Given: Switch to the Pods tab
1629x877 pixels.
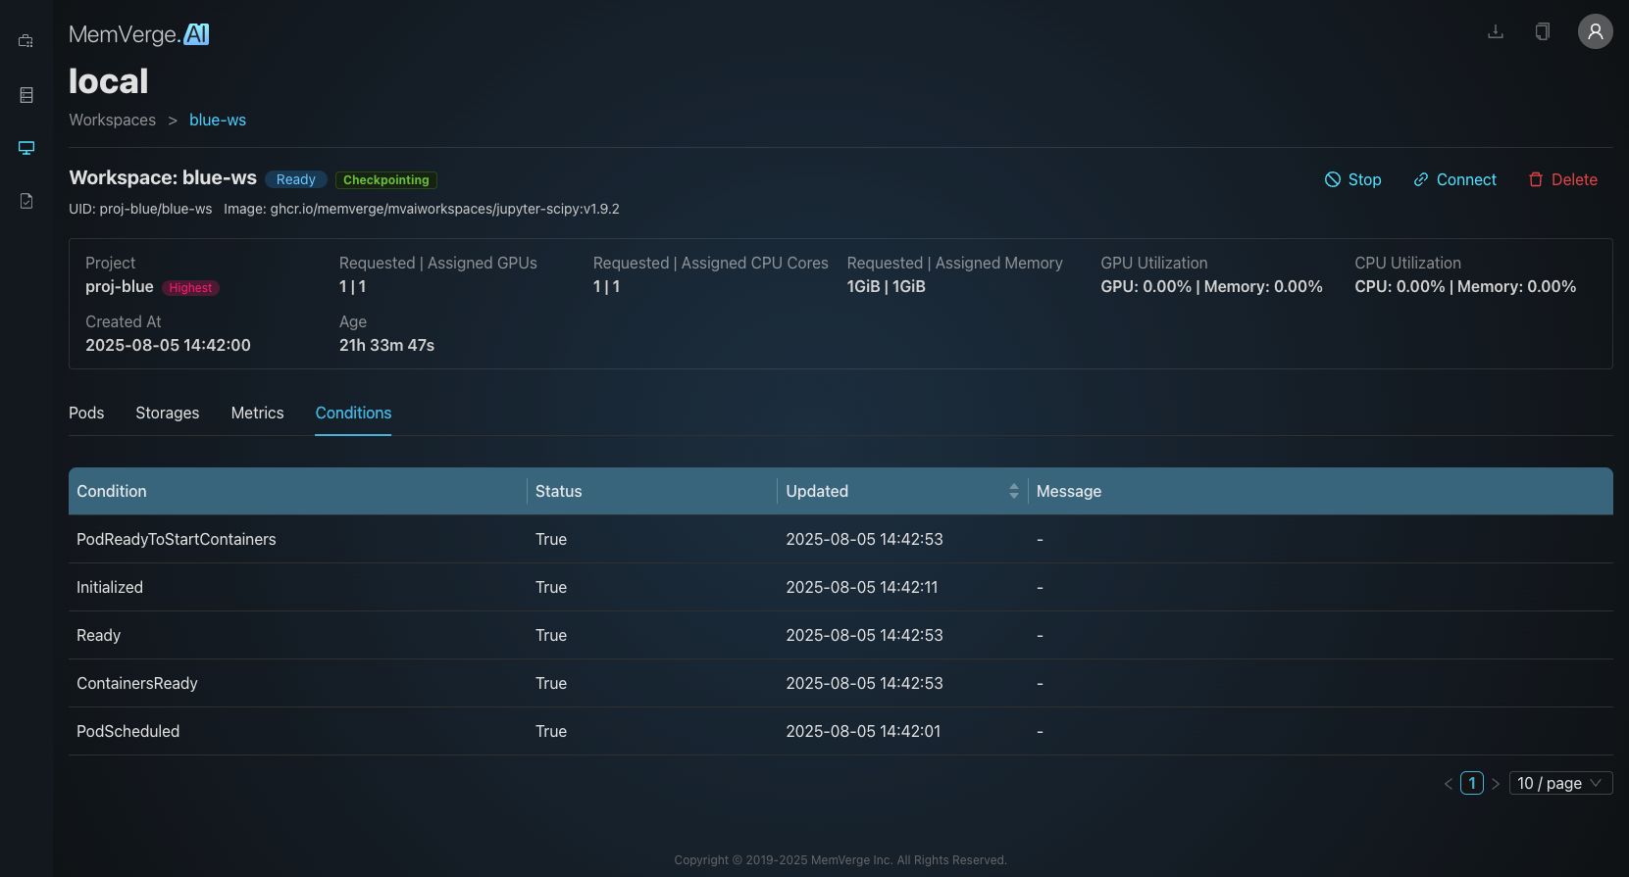Looking at the screenshot, I should click(x=86, y=413).
